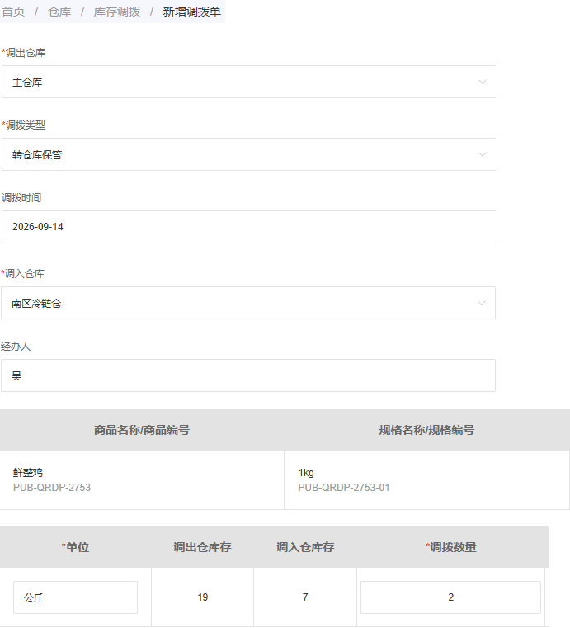Click 经办人 field label
The height and width of the screenshot is (628, 570).
[x=16, y=346]
